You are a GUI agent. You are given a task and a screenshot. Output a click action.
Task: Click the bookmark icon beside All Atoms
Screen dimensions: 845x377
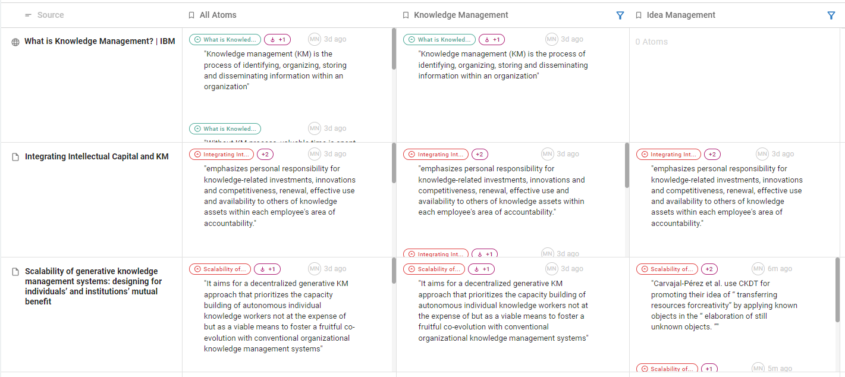coord(191,15)
